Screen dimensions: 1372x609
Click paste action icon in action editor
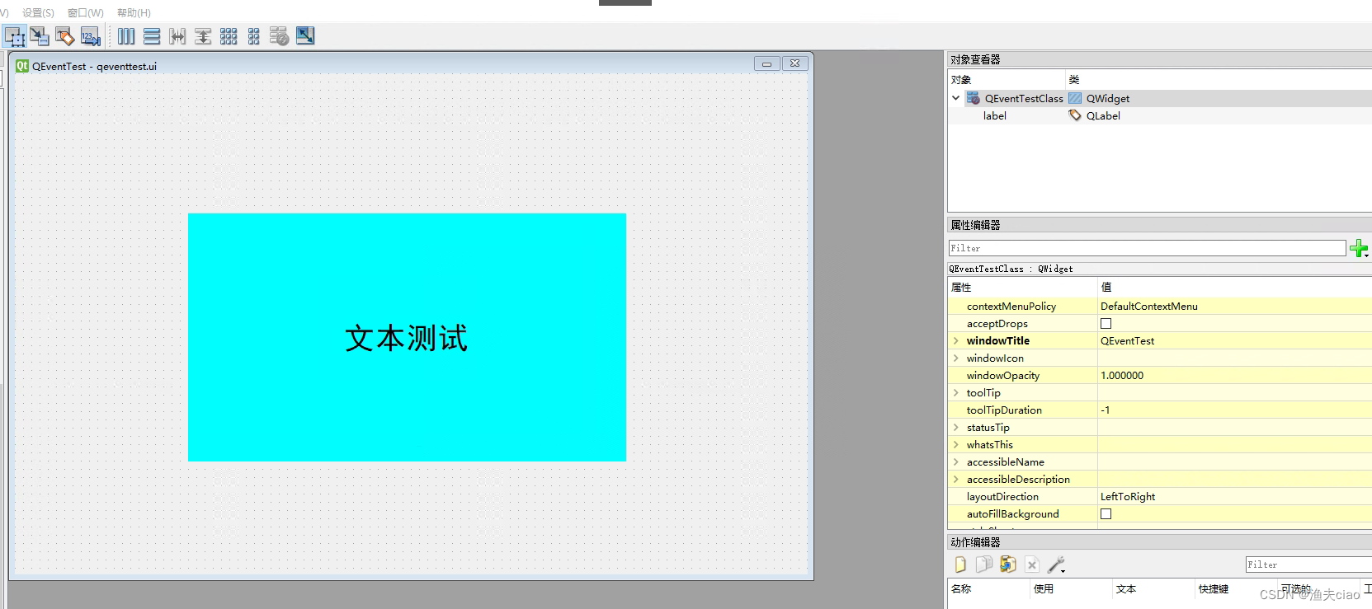tap(1007, 564)
